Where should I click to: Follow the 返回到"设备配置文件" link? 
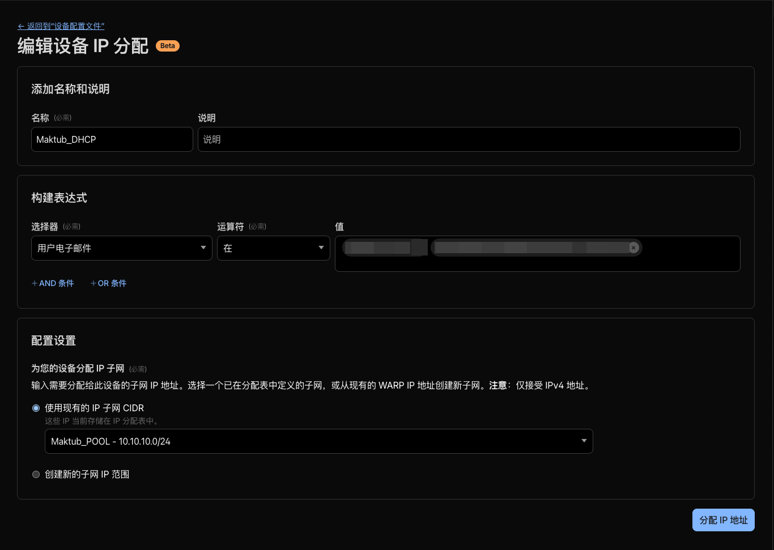pyautogui.click(x=65, y=27)
